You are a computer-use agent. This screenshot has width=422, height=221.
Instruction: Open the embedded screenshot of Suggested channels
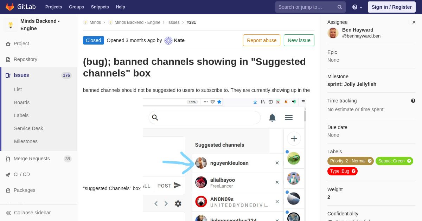(224, 158)
